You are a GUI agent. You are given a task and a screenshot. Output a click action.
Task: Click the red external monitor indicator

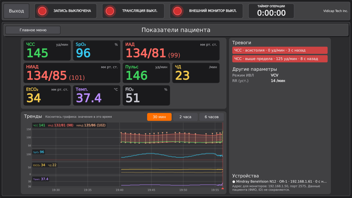(177, 11)
